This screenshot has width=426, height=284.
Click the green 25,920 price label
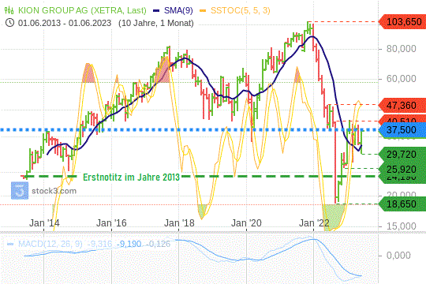402,169
